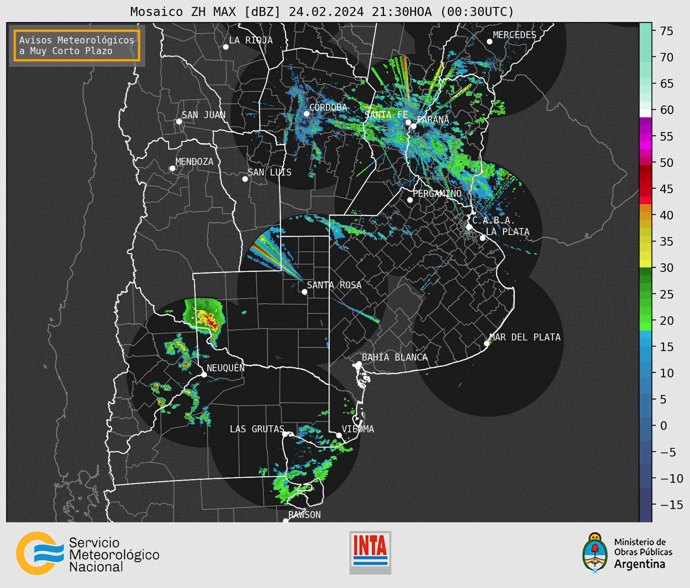This screenshot has width=690, height=588.
Task: Click the Servicio Meteorológico Nacional logo
Action: 88,553
